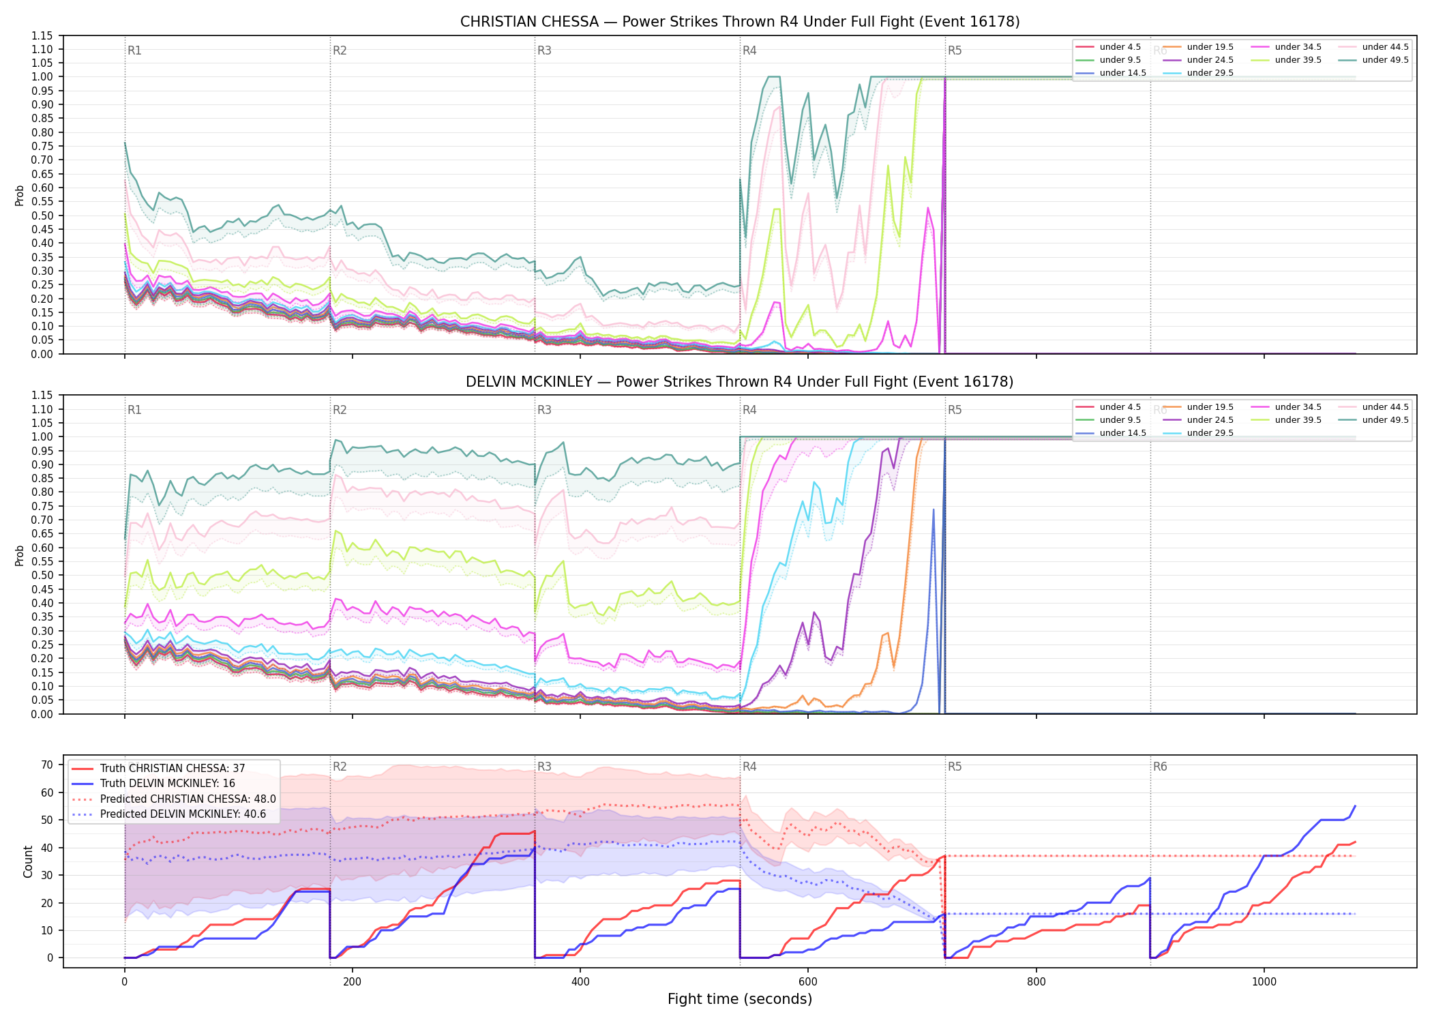Click 'under 4.5' in the middle chart legend

point(1108,407)
